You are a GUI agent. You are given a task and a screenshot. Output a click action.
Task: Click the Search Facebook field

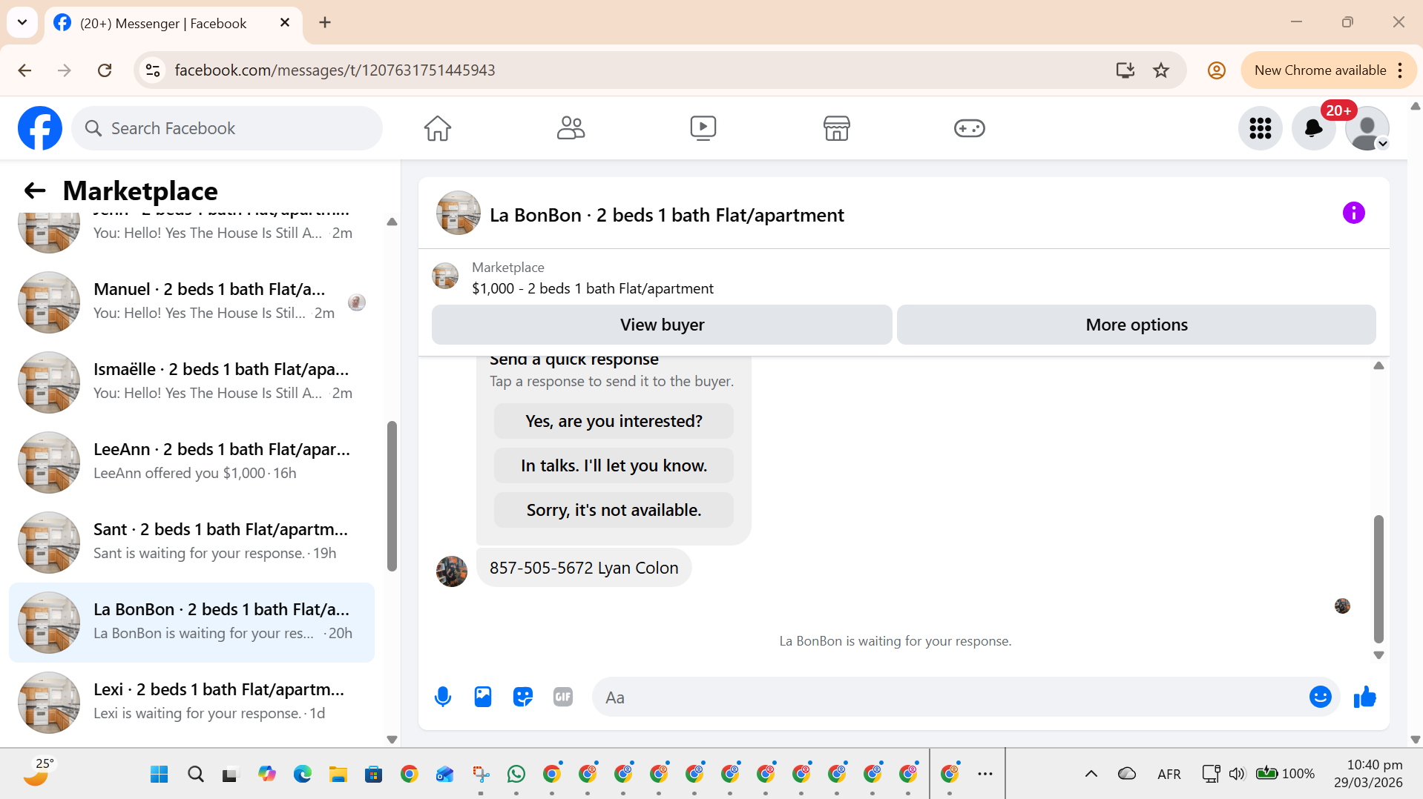click(x=227, y=128)
